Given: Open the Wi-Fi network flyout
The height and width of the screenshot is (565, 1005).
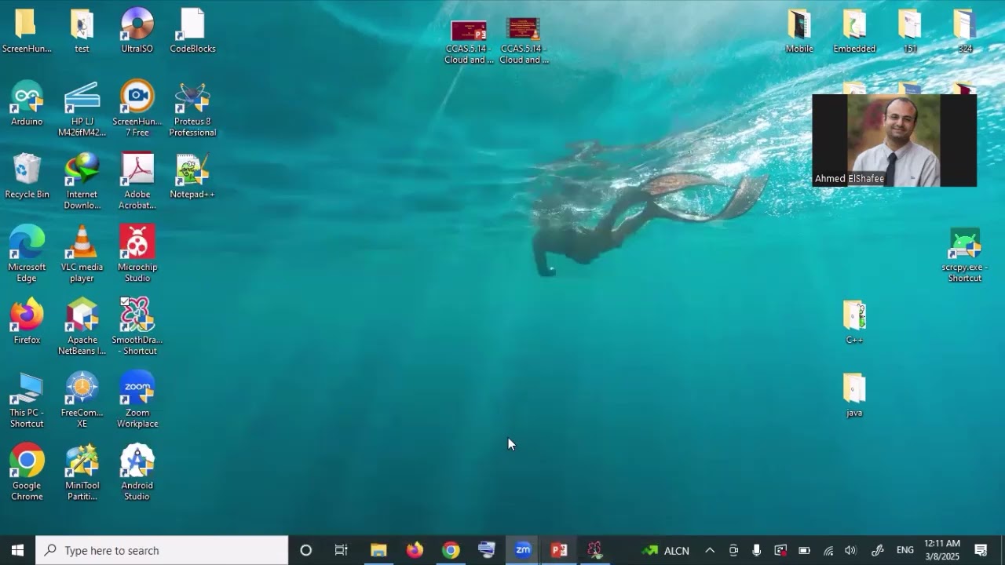Looking at the screenshot, I should pyautogui.click(x=828, y=550).
